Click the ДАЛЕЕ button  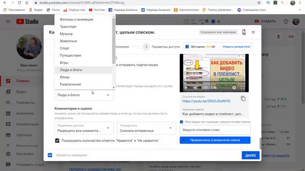coord(251,155)
